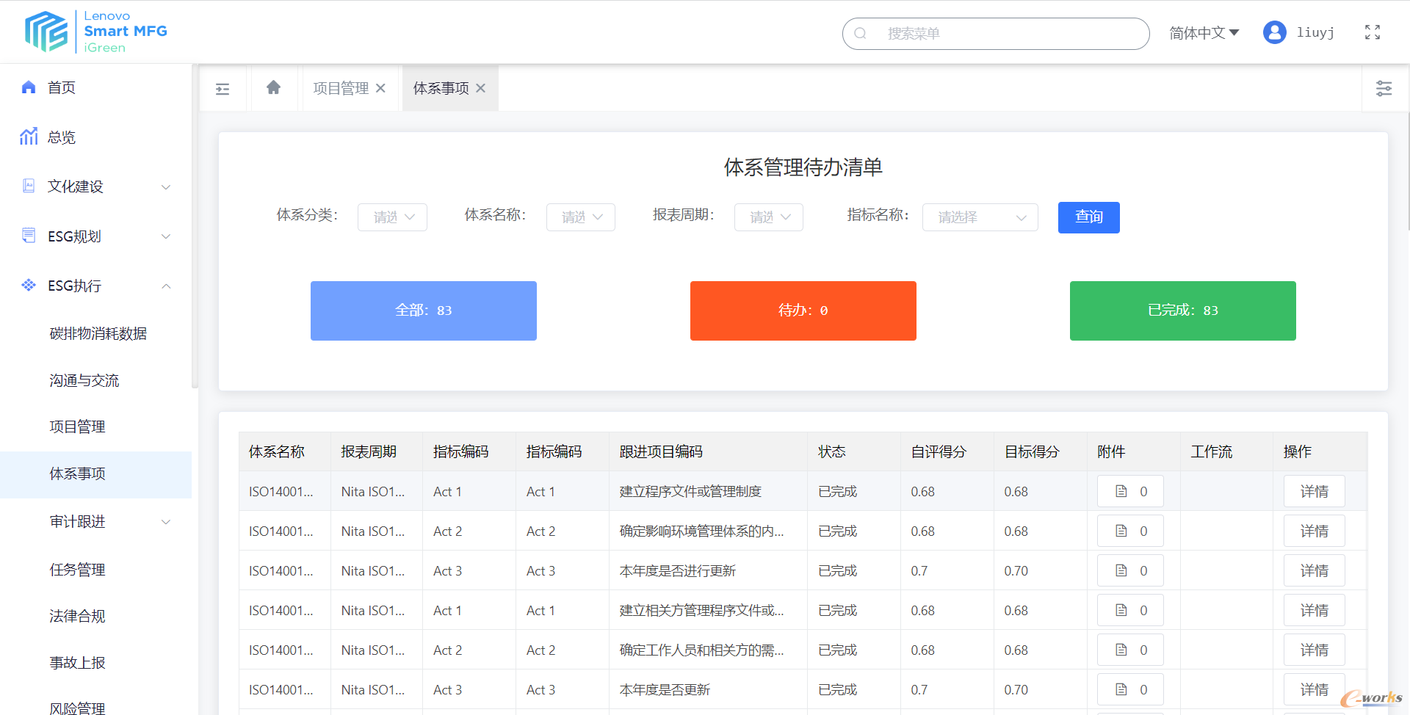This screenshot has width=1410, height=715.
Task: Open the 简体中文 language dropdown
Action: pyautogui.click(x=1204, y=33)
